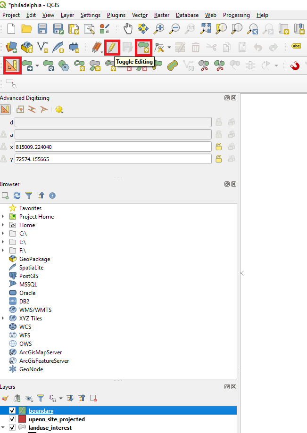Toggle the snapping magnet icon
Viewport: 307px width, 433px height.
pos(295,65)
